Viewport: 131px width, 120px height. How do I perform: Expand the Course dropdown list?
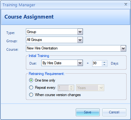click(123, 49)
